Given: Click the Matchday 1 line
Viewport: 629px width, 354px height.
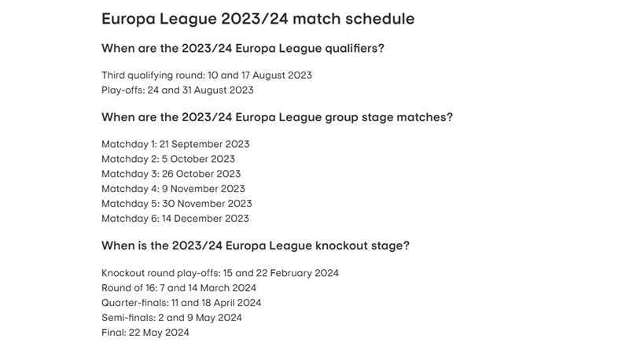Looking at the screenshot, I should pyautogui.click(x=175, y=145).
